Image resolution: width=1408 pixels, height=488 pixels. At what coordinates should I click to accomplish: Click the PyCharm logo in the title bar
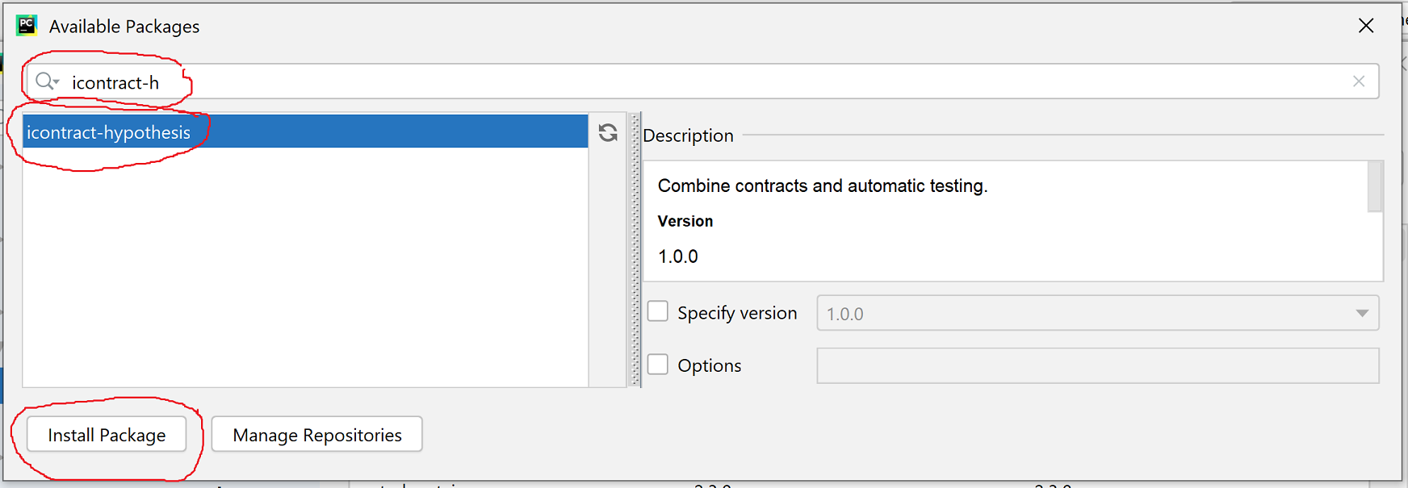27,25
